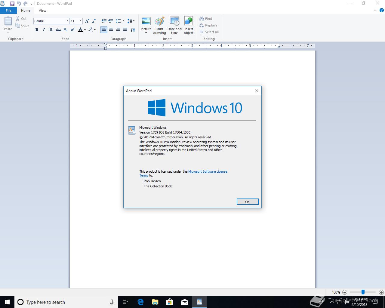Viewport: 385px width, 308px height.
Task: Open the Customize Quick Access Toolbar arrow
Action: pos(31,4)
